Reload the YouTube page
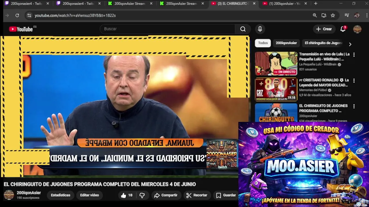Image resolution: width=369 pixels, height=207 pixels. tap(17, 16)
